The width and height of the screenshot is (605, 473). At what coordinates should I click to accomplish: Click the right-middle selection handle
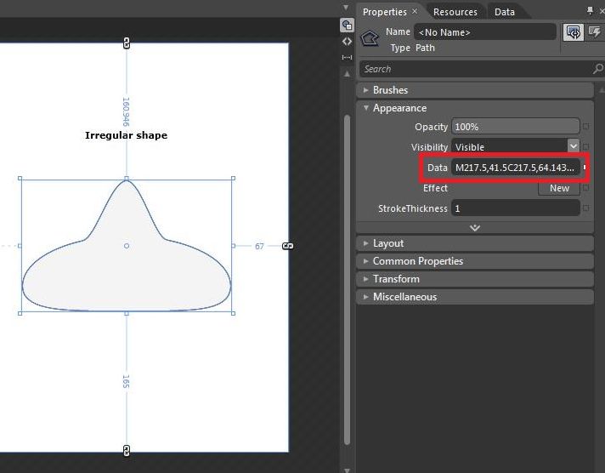[233, 246]
